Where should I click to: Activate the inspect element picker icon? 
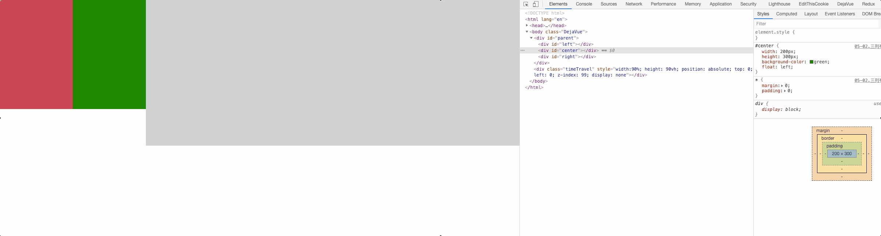[x=526, y=4]
